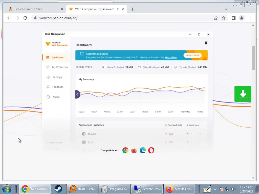Show hidden system tray icons

[215, 189]
